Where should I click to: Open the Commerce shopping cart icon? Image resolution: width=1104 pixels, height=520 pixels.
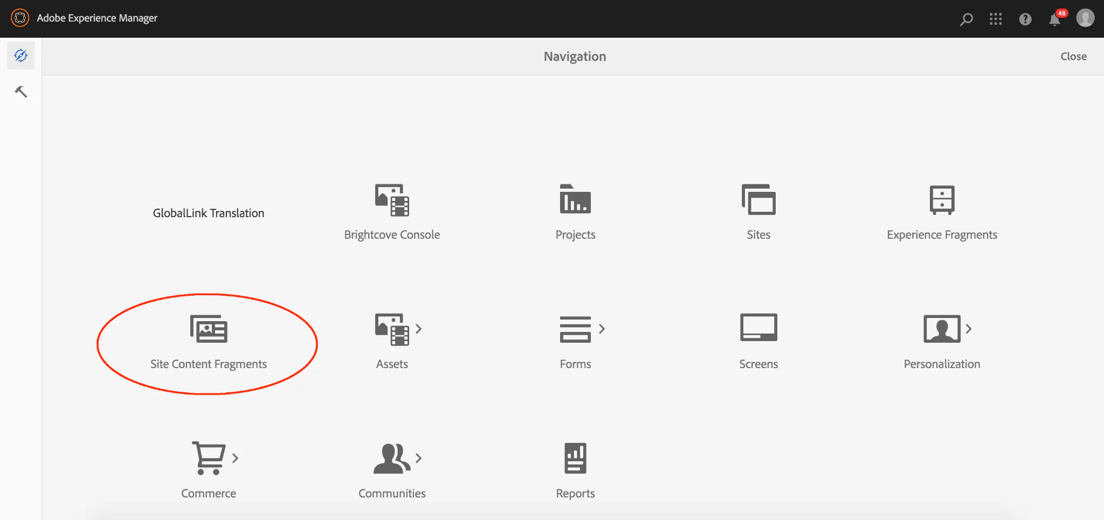(x=209, y=458)
